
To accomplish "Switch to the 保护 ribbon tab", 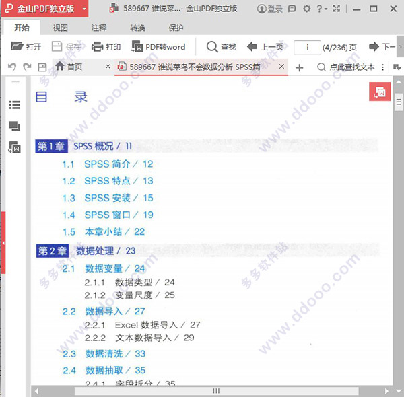I will tap(176, 28).
